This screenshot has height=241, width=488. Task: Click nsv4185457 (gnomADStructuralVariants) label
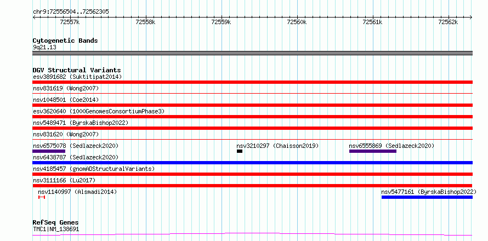pyautogui.click(x=94, y=169)
